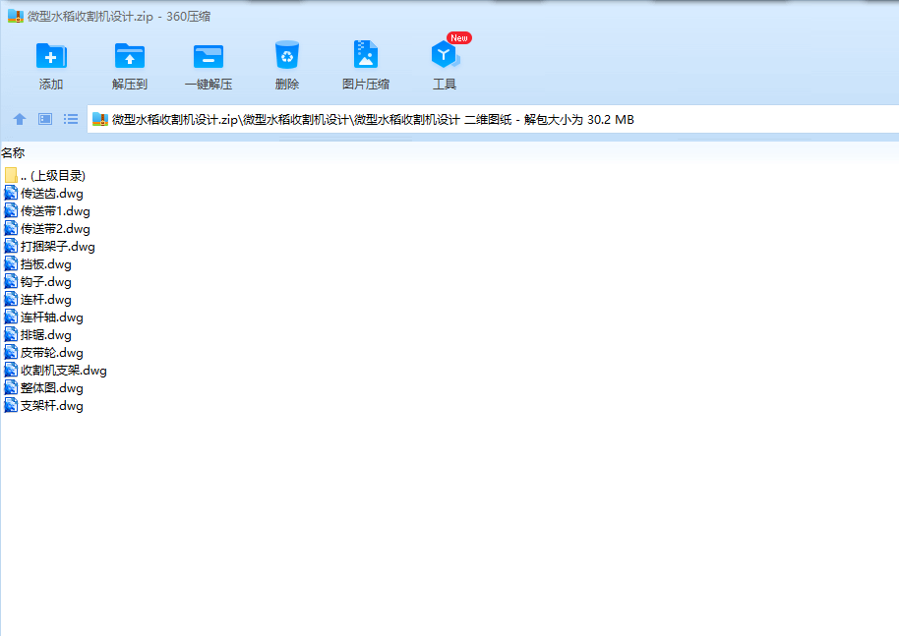This screenshot has width=899, height=636.
Task: Select file 打捆架子.dwg
Action: pyautogui.click(x=50, y=247)
